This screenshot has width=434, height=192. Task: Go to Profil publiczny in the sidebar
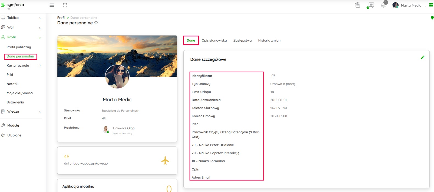coord(19,47)
